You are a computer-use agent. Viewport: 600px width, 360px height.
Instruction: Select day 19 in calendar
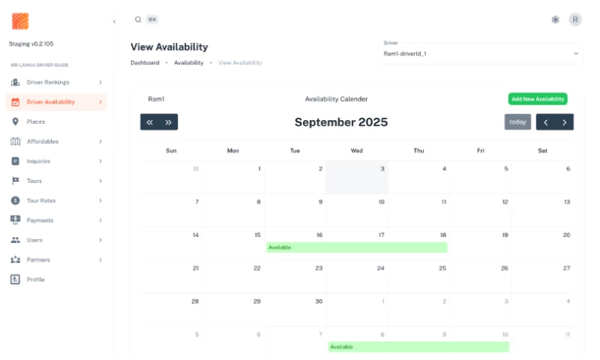click(x=481, y=244)
